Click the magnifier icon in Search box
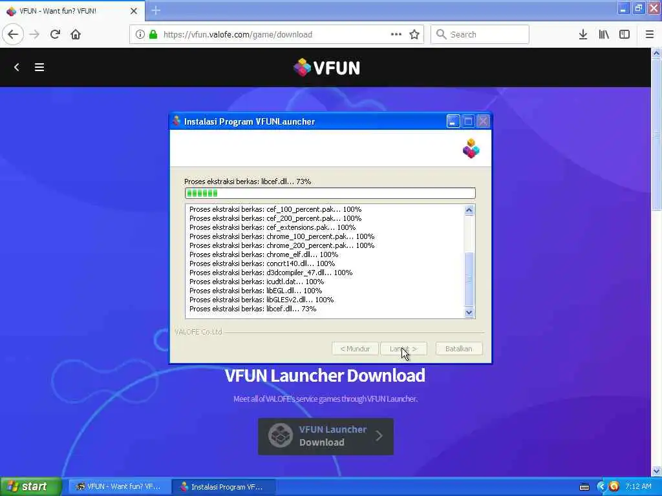662x496 pixels. 441,34
